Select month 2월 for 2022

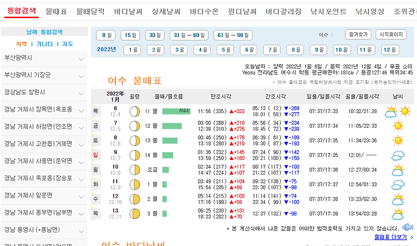[x=156, y=50]
